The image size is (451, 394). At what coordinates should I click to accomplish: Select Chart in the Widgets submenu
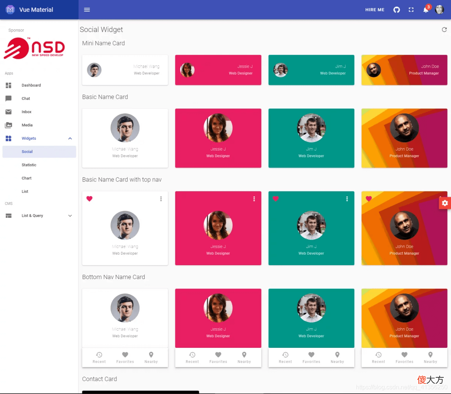pyautogui.click(x=39, y=178)
